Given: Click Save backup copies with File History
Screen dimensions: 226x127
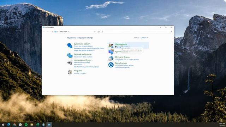Looking at the screenshot, I should [89, 48].
